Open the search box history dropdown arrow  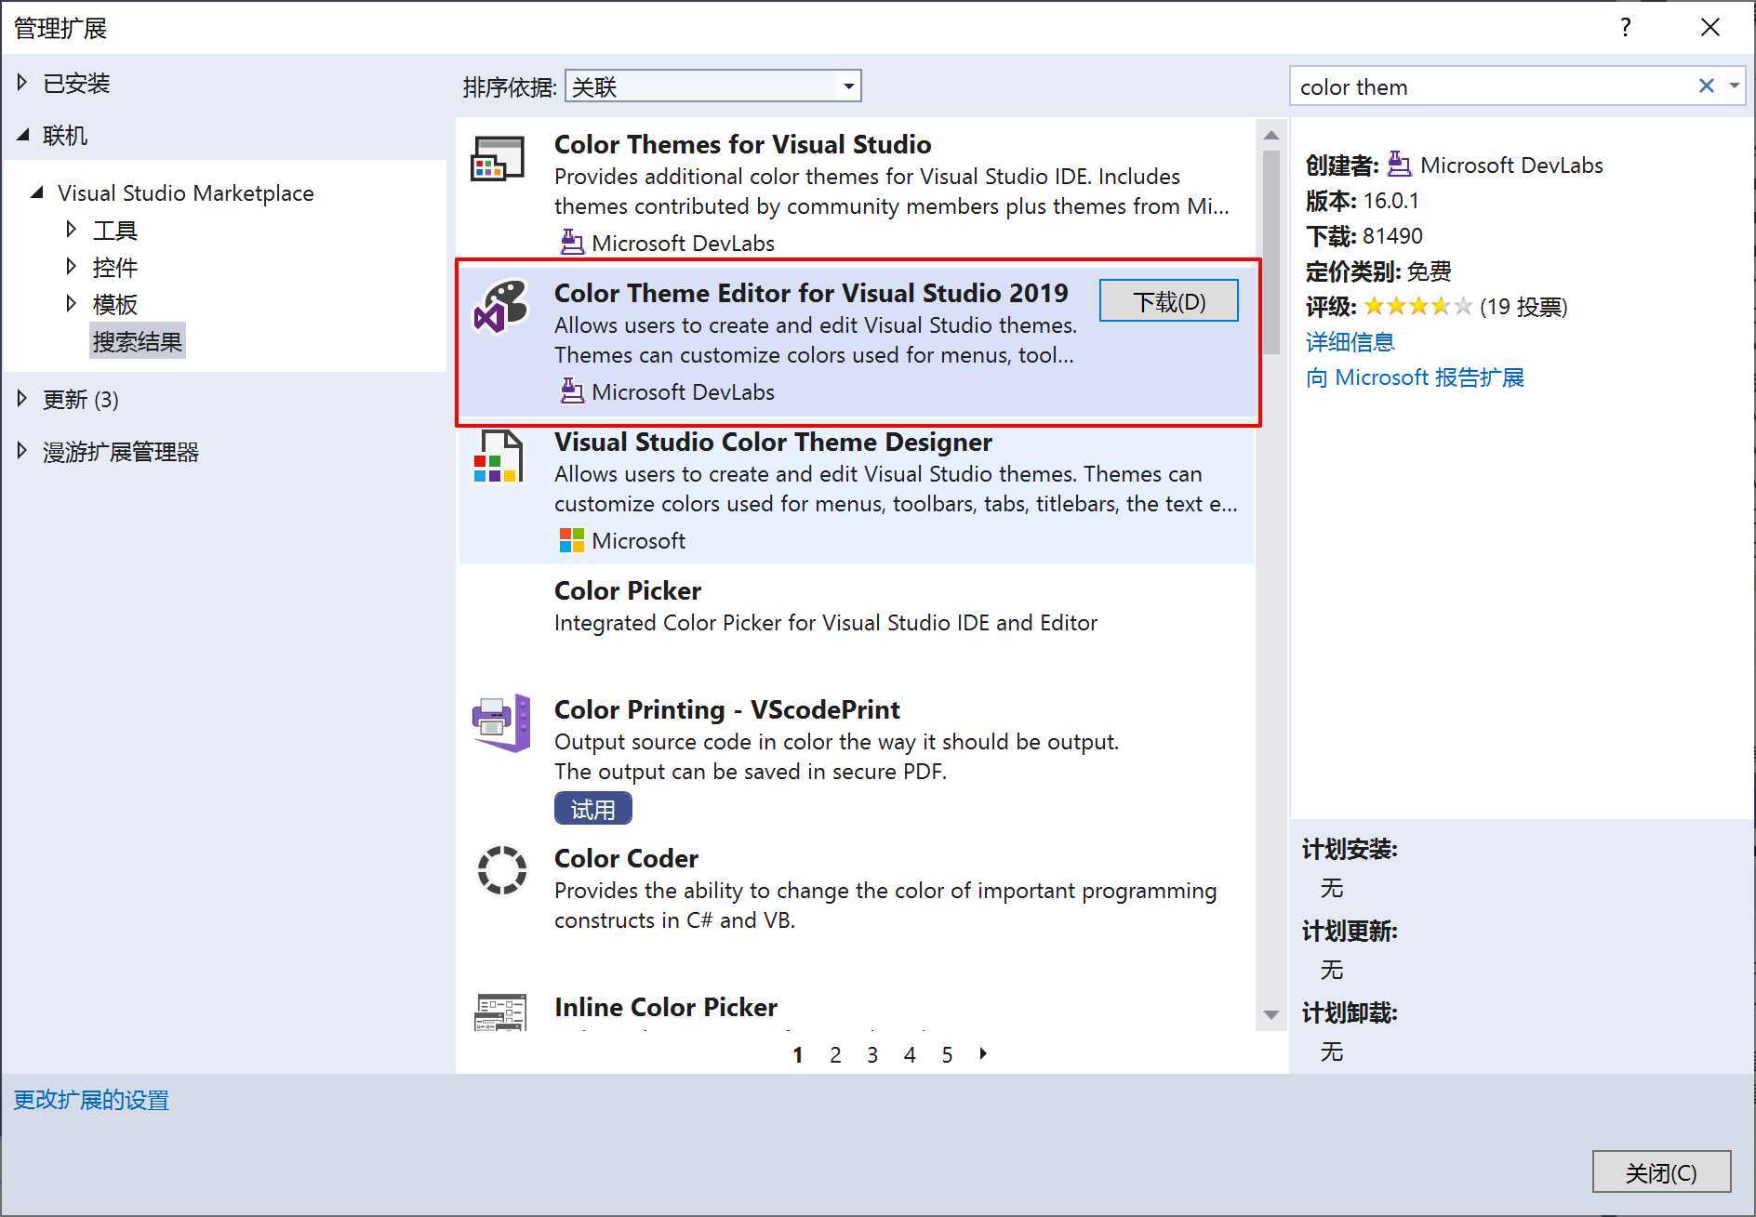[1734, 86]
